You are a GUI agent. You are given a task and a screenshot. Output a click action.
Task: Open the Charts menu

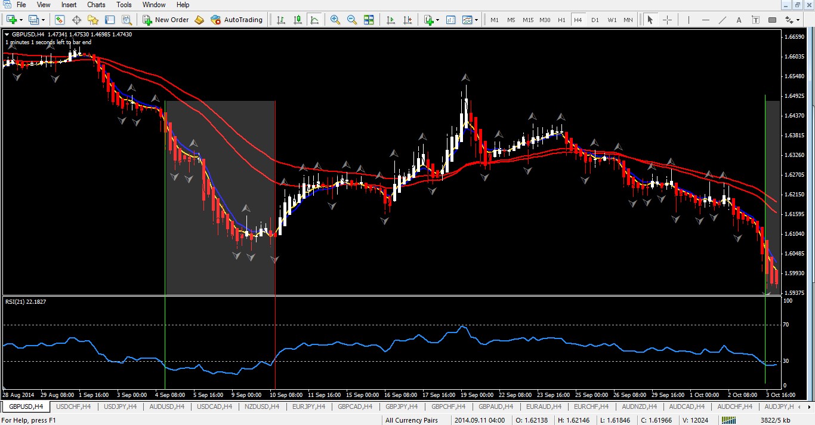click(x=96, y=5)
